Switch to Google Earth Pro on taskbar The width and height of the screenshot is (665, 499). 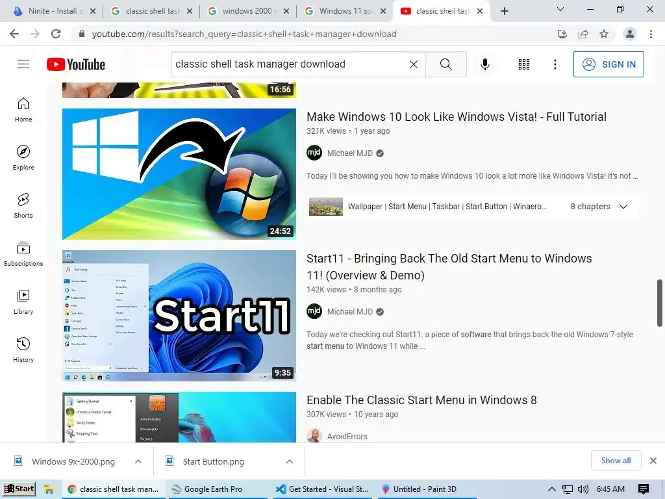click(218, 489)
